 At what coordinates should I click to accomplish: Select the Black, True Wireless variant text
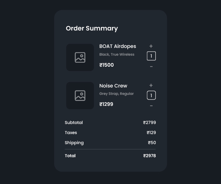(x=117, y=54)
